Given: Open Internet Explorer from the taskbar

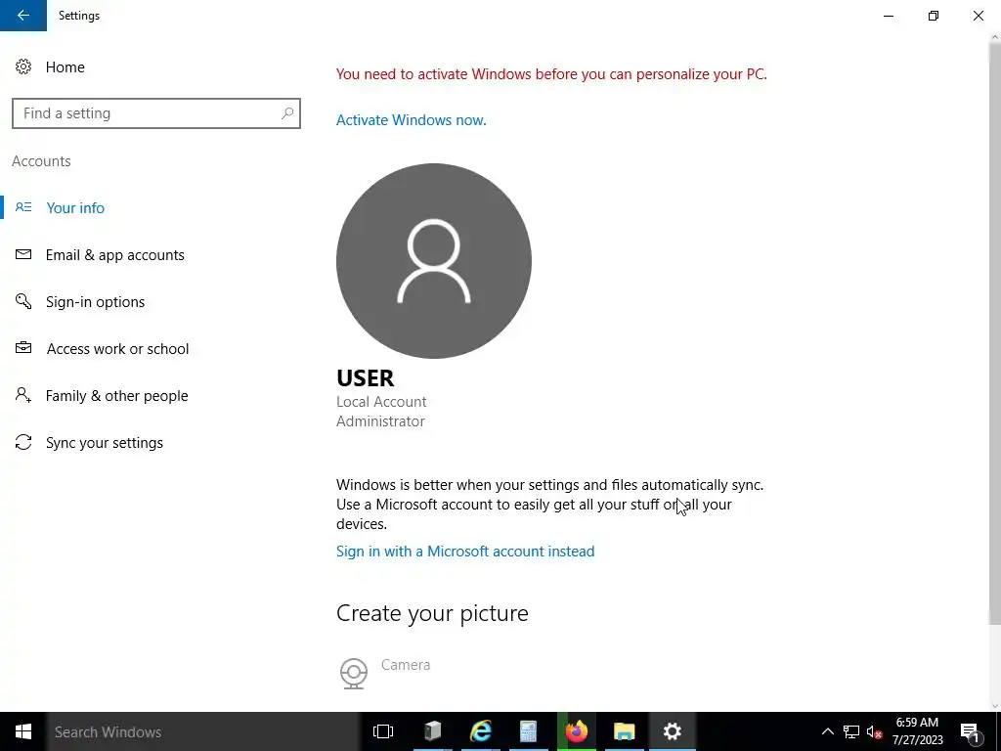Looking at the screenshot, I should (481, 731).
